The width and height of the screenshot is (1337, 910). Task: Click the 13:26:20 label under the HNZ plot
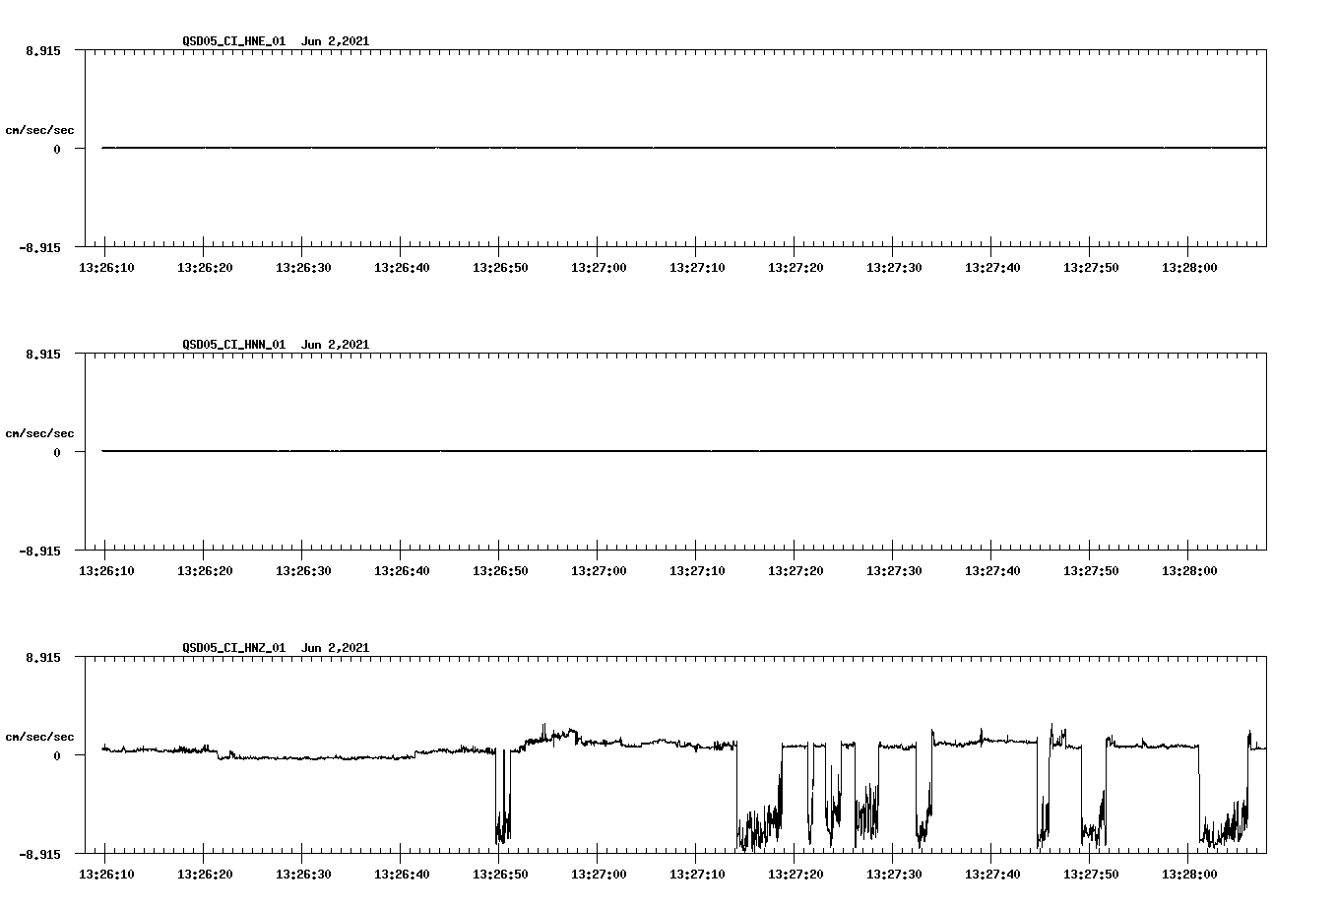point(204,875)
